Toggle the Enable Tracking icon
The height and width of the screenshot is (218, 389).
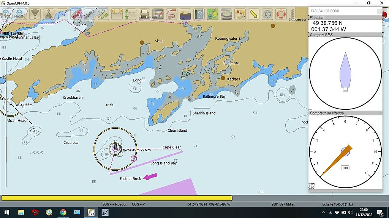click(x=171, y=14)
